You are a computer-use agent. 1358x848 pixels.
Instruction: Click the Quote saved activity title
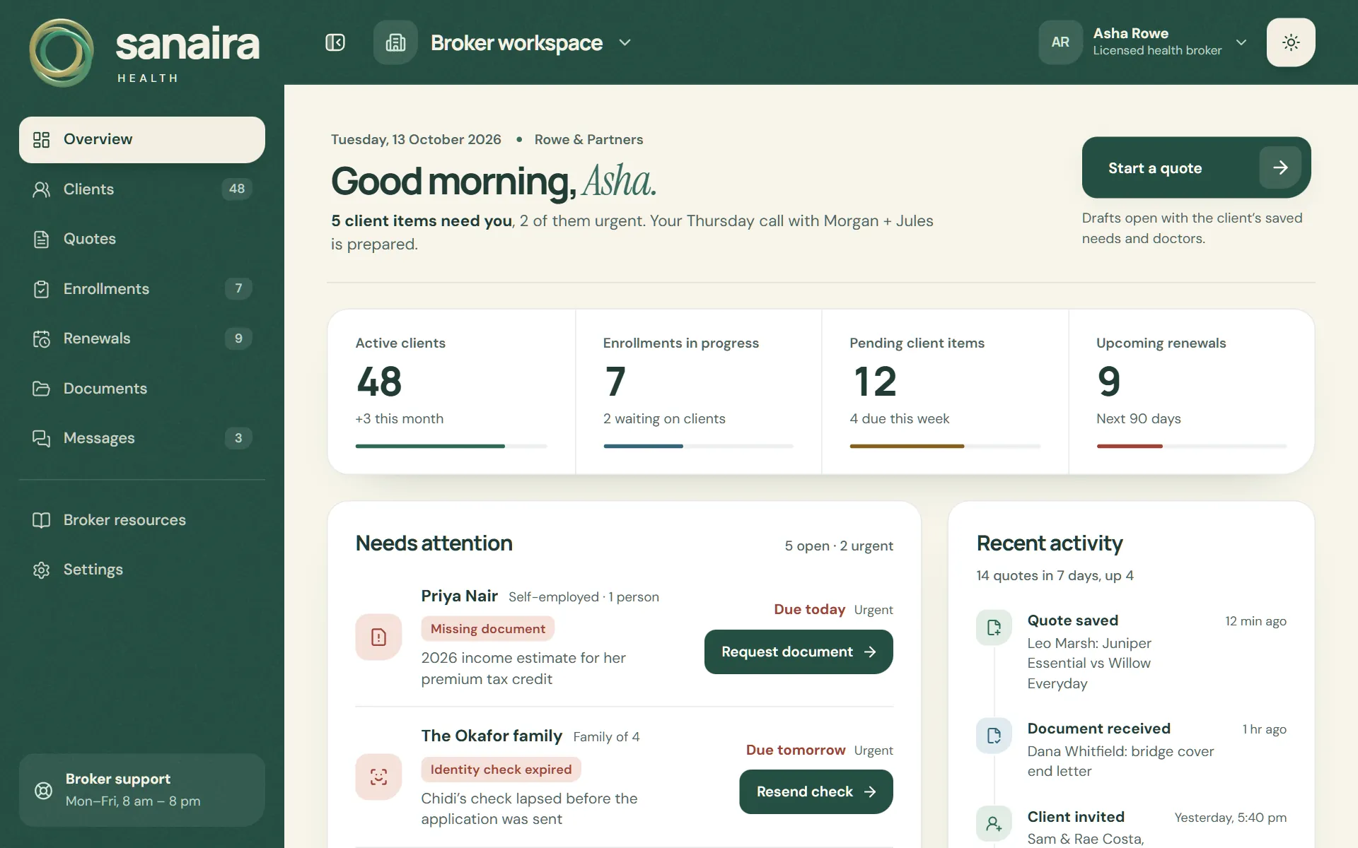(x=1073, y=620)
